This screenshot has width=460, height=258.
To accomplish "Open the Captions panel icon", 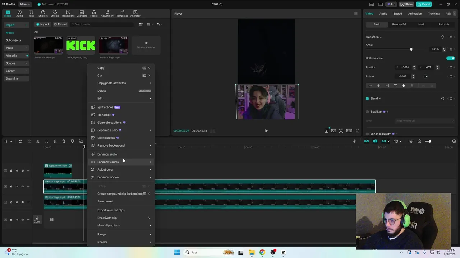I will pyautogui.click(x=82, y=14).
